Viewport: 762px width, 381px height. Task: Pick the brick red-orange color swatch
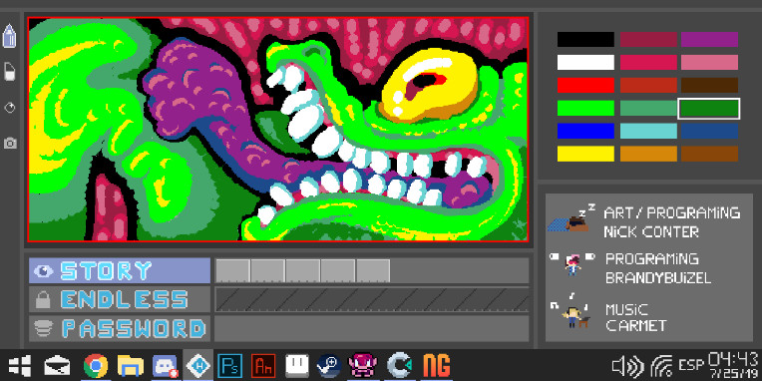[648, 85]
